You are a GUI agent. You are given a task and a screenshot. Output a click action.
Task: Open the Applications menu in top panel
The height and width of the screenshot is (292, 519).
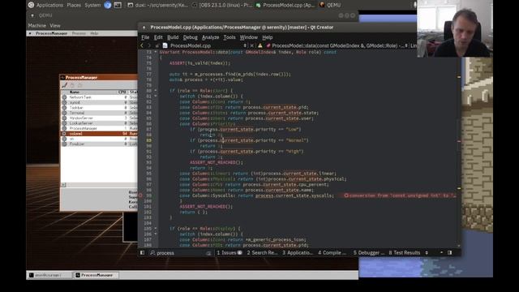[49, 5]
